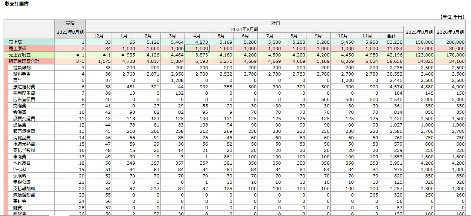Viewport: 471px width, 216px height.
Task: Select the 売上総利益 row header
Action: pos(29,55)
